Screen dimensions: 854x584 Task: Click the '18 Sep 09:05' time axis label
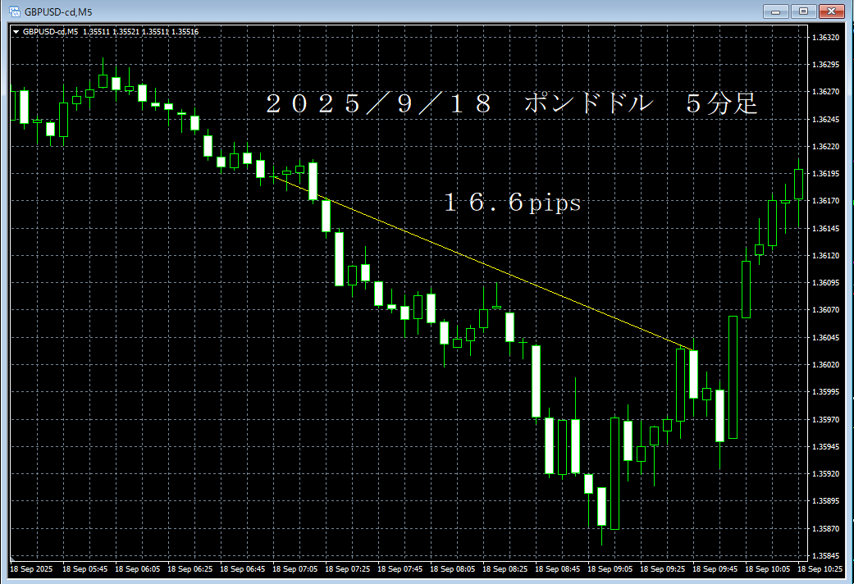pyautogui.click(x=610, y=568)
